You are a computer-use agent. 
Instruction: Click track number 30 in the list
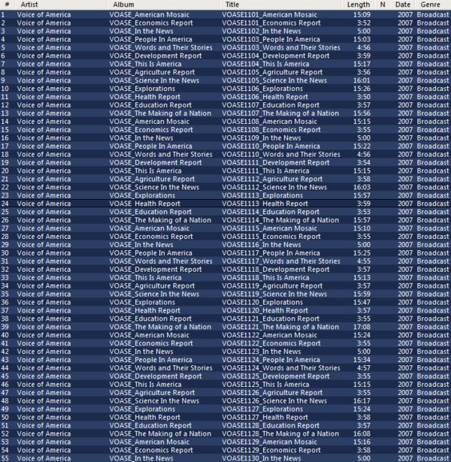tap(5, 253)
